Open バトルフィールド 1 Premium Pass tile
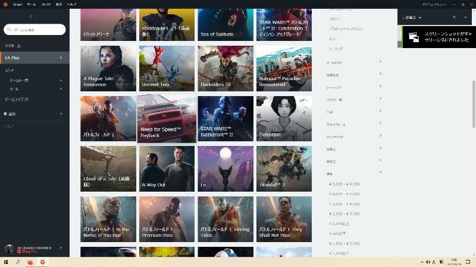The image size is (476, 267). click(167, 219)
